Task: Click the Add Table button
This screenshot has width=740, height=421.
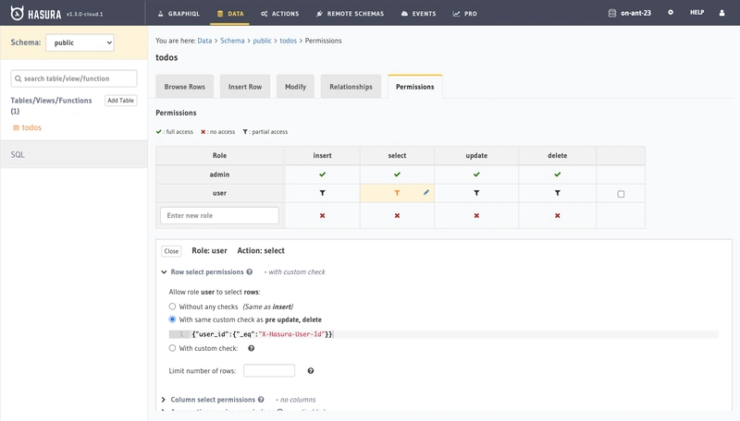Action: click(x=121, y=101)
